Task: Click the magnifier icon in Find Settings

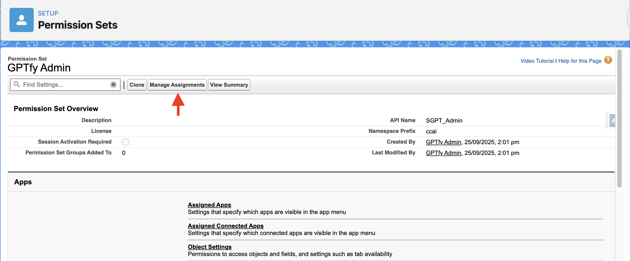Action: pyautogui.click(x=17, y=84)
